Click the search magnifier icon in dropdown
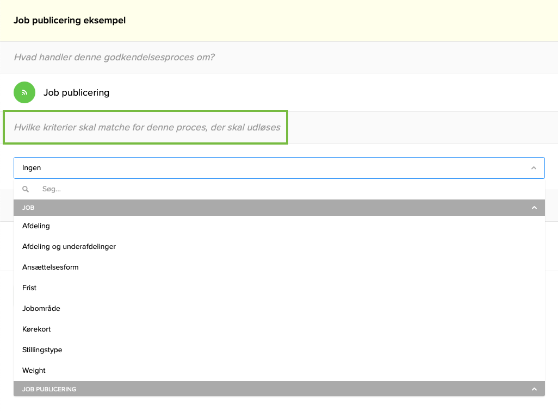Screen dimensions: 558x412 click(26, 189)
